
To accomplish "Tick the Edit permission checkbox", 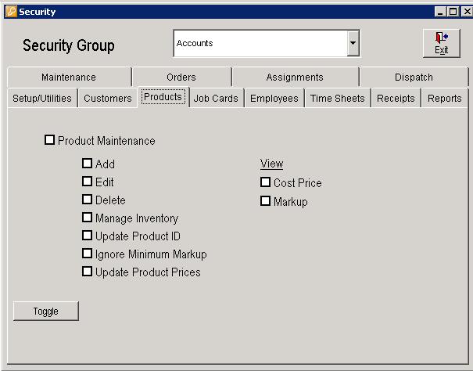I will [88, 182].
